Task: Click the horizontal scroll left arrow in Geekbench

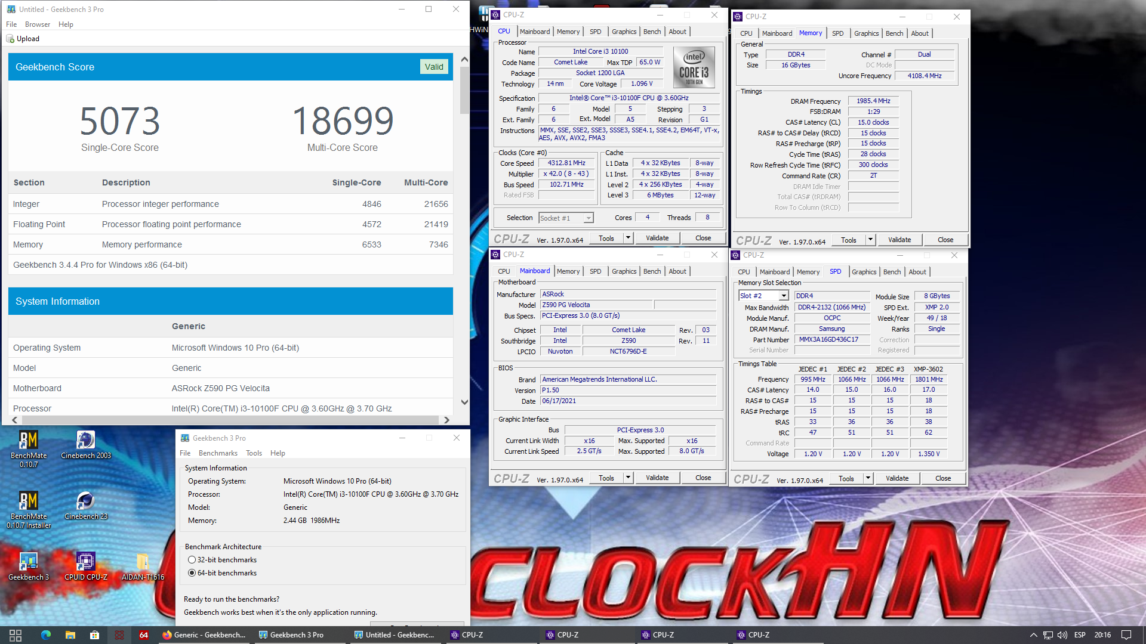Action: (14, 420)
